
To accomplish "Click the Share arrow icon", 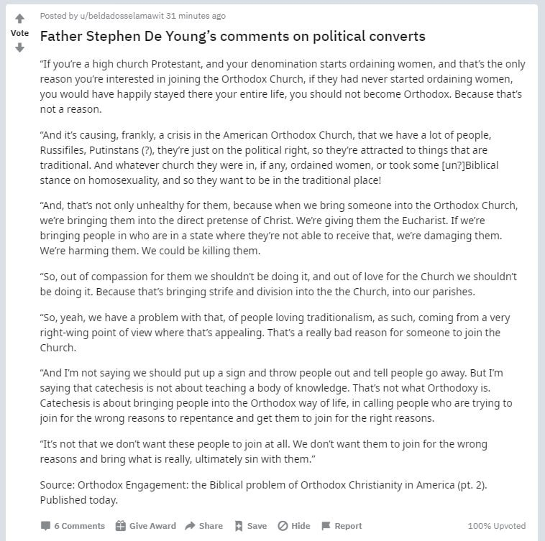I will 190,526.
